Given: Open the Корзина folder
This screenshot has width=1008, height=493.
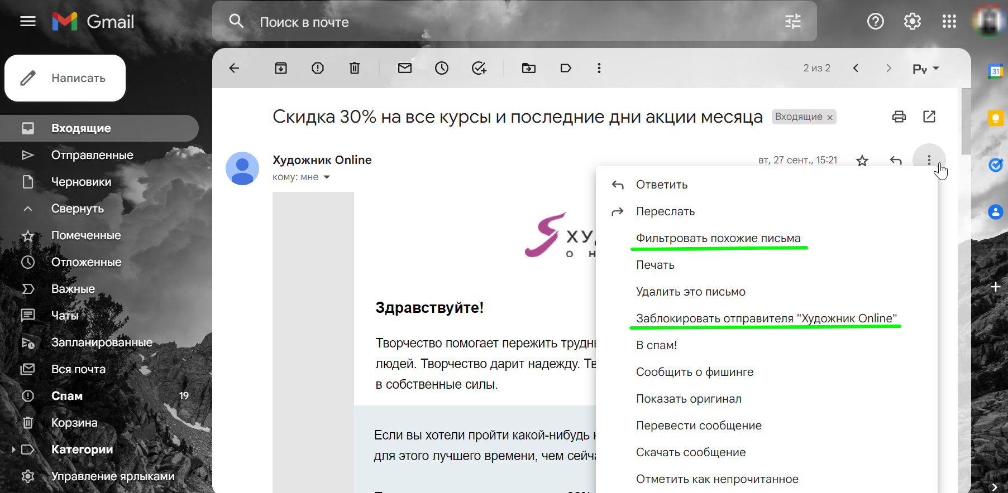Looking at the screenshot, I should click(x=99, y=423).
